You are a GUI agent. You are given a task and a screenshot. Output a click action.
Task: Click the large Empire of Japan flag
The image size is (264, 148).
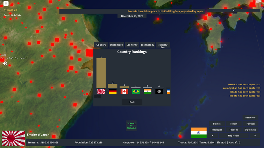pos(14,138)
